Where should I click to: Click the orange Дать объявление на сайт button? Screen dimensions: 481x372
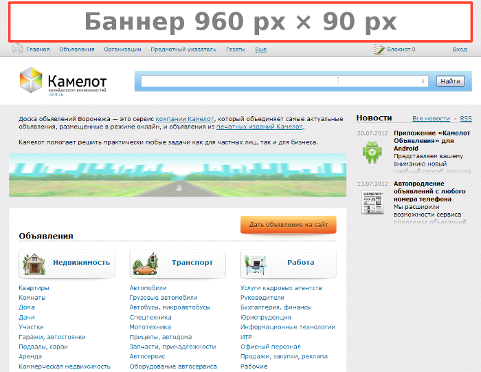(x=288, y=224)
